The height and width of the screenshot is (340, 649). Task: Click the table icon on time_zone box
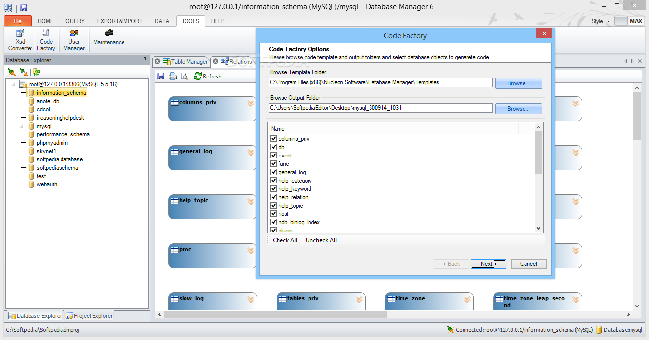click(x=391, y=299)
